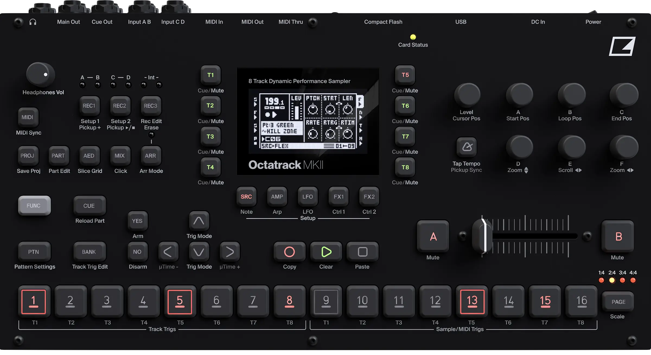651x355 pixels.
Task: Open the FX1 parameter page
Action: point(339,197)
